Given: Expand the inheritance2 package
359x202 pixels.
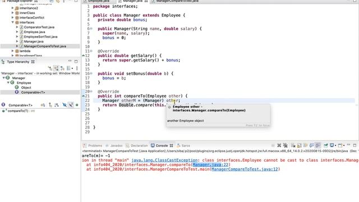Looking at the screenshot, I should [12, 8].
